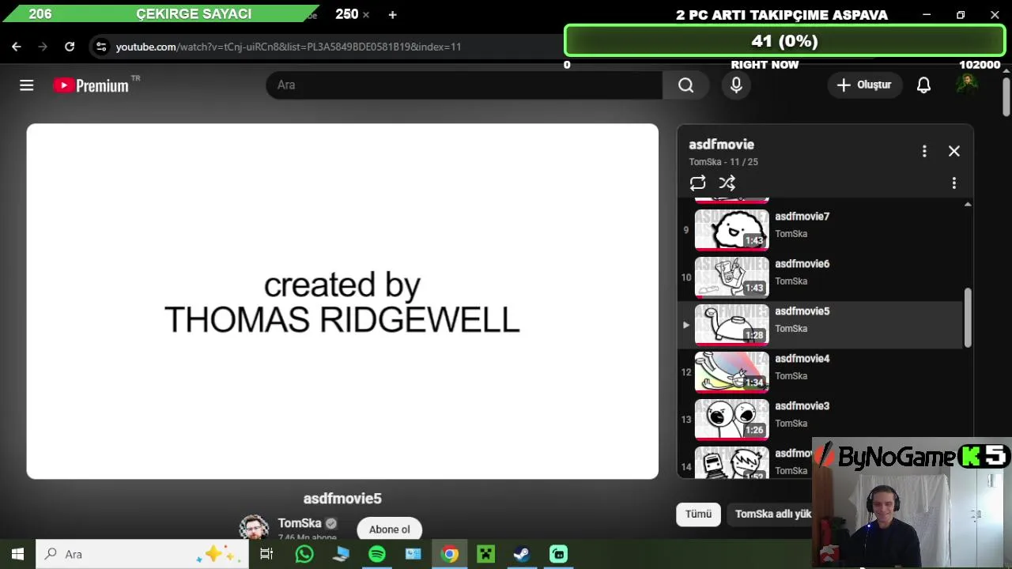Viewport: 1012px width, 569px height.
Task: Click the taskbar icon between WhatsApp and Spotify
Action: coord(341,554)
